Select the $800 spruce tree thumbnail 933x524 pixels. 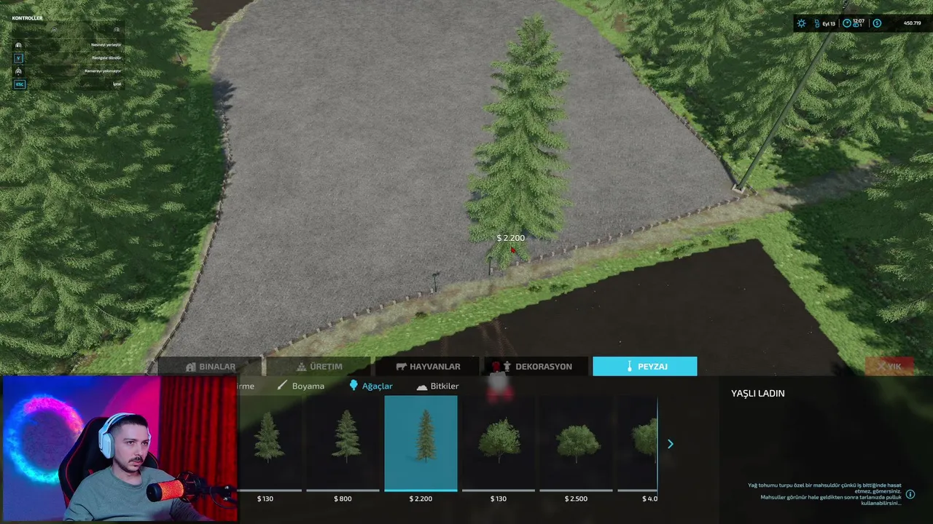tap(343, 444)
